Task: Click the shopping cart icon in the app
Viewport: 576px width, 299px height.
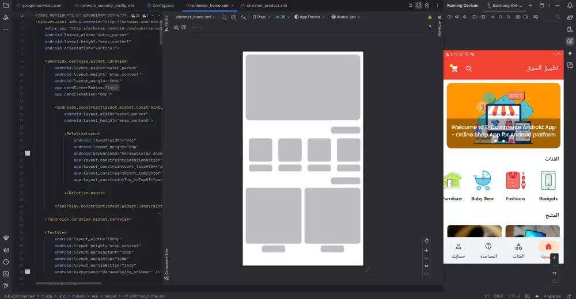Action: (x=454, y=68)
